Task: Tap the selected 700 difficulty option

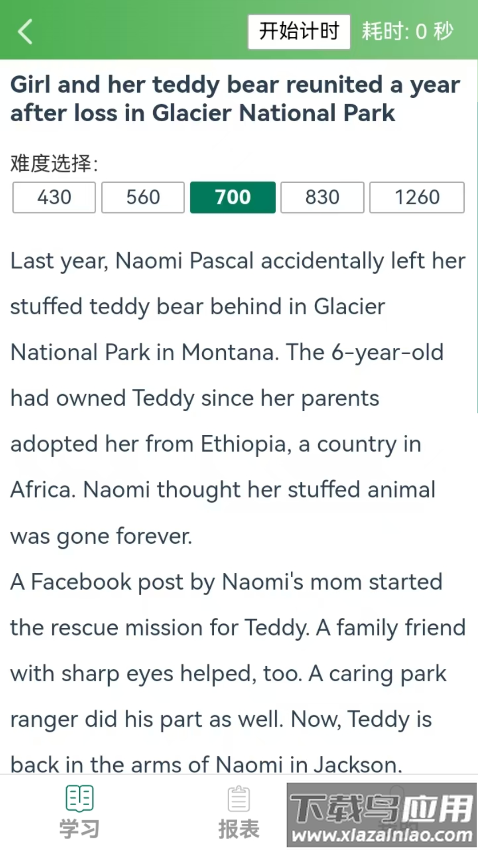Action: (x=233, y=197)
